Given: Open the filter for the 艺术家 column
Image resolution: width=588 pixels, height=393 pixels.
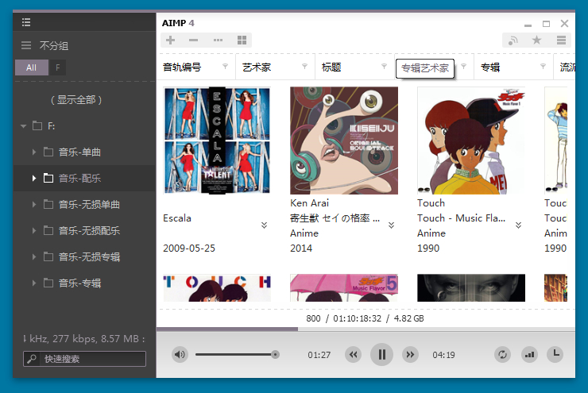Looking at the screenshot, I should [x=304, y=67].
